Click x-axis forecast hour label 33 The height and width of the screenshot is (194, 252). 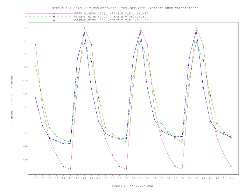[112, 178]
